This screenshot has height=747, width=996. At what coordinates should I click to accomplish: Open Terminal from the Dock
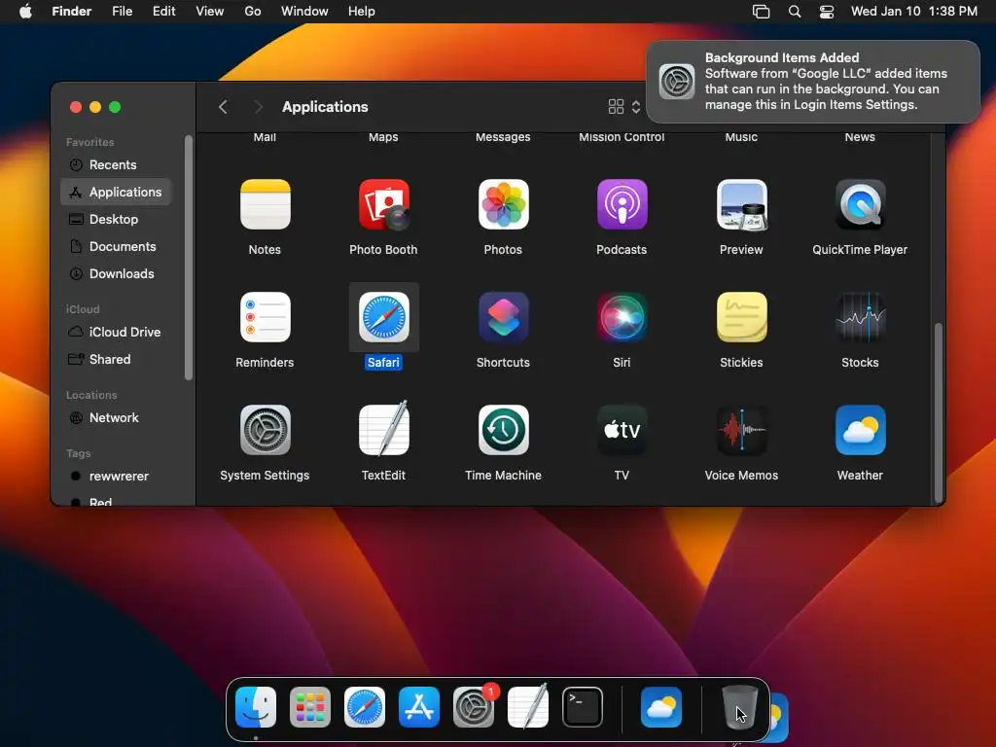click(x=583, y=707)
